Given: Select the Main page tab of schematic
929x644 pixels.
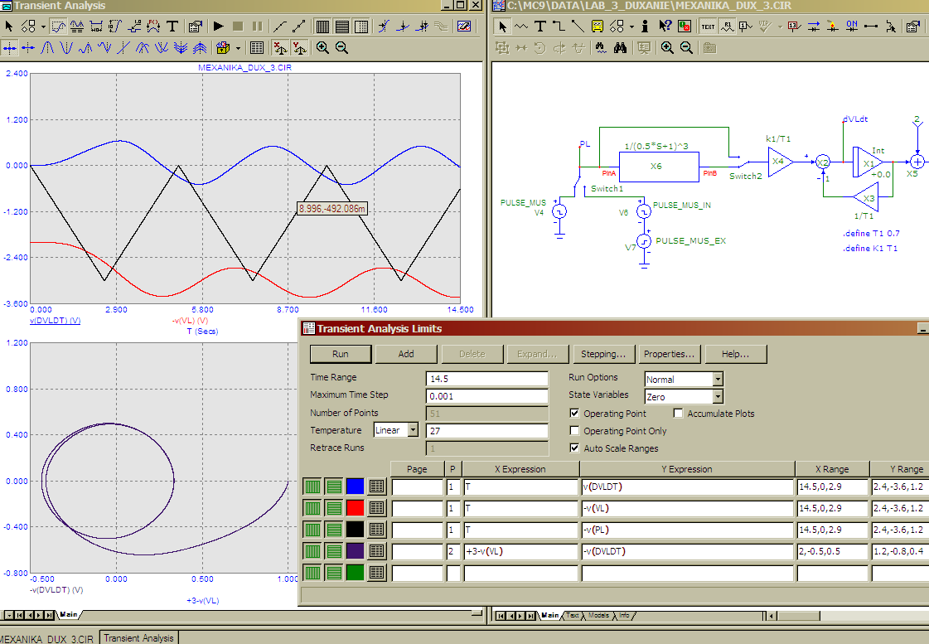Looking at the screenshot, I should (549, 616).
